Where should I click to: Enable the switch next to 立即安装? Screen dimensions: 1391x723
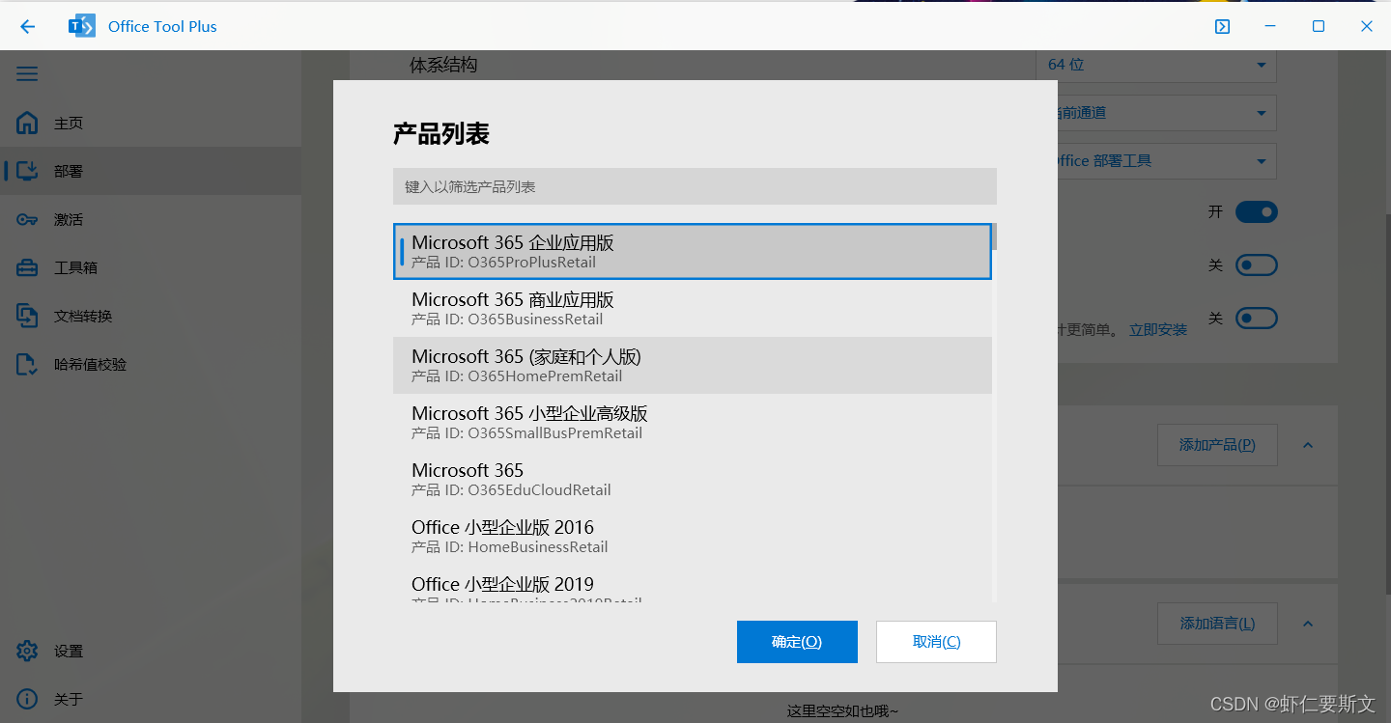pos(1256,318)
